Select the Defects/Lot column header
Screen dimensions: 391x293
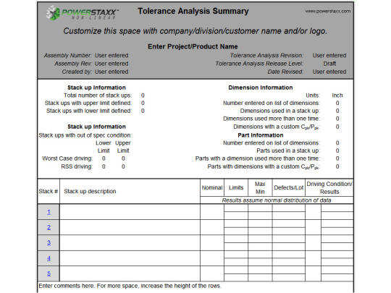(x=288, y=187)
